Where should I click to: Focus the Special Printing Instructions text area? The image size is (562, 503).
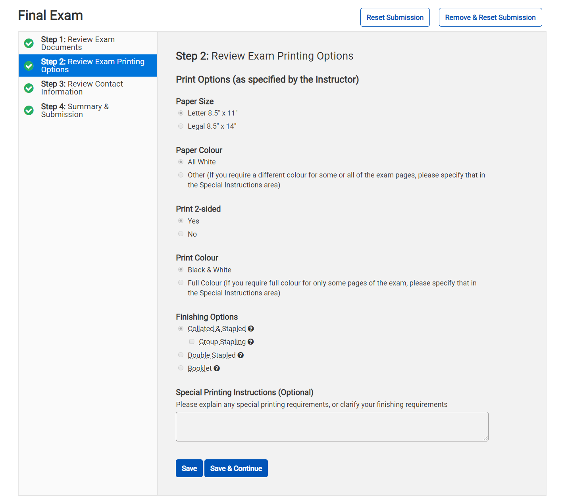pyautogui.click(x=332, y=426)
